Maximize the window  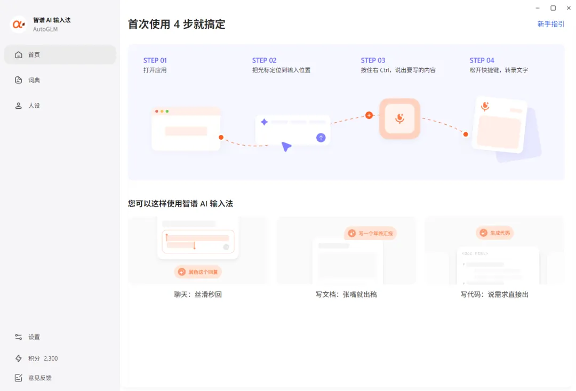click(x=553, y=8)
